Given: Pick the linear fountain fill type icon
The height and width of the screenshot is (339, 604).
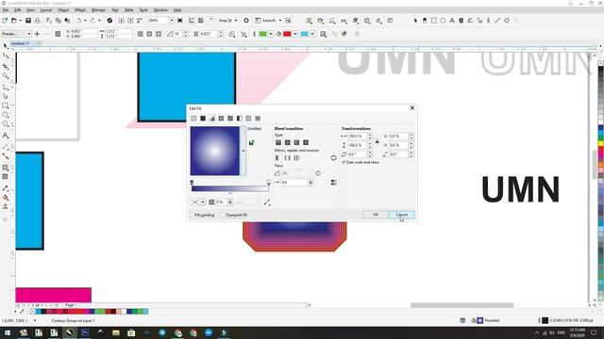Looking at the screenshot, I should click(278, 142).
